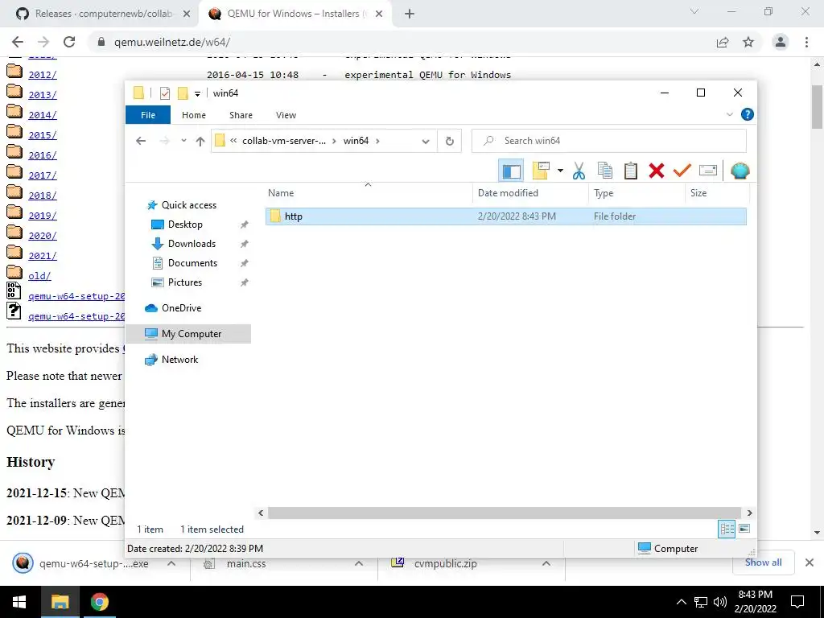Click the folder options toolbar icon

coord(541,171)
